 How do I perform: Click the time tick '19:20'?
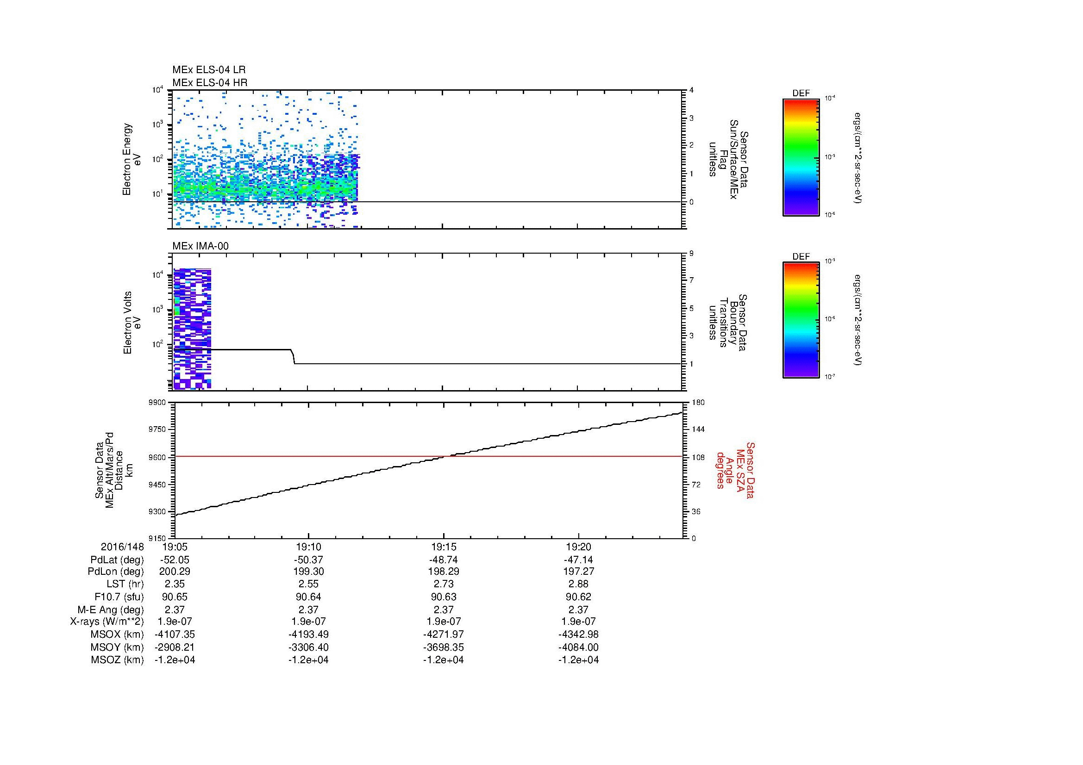(x=578, y=547)
